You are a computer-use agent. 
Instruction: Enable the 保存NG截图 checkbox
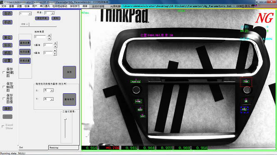tap(4, 72)
